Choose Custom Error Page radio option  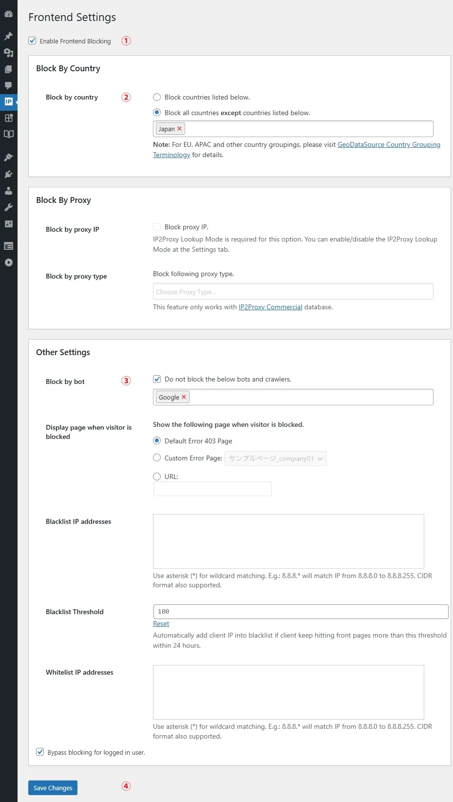coord(157,458)
